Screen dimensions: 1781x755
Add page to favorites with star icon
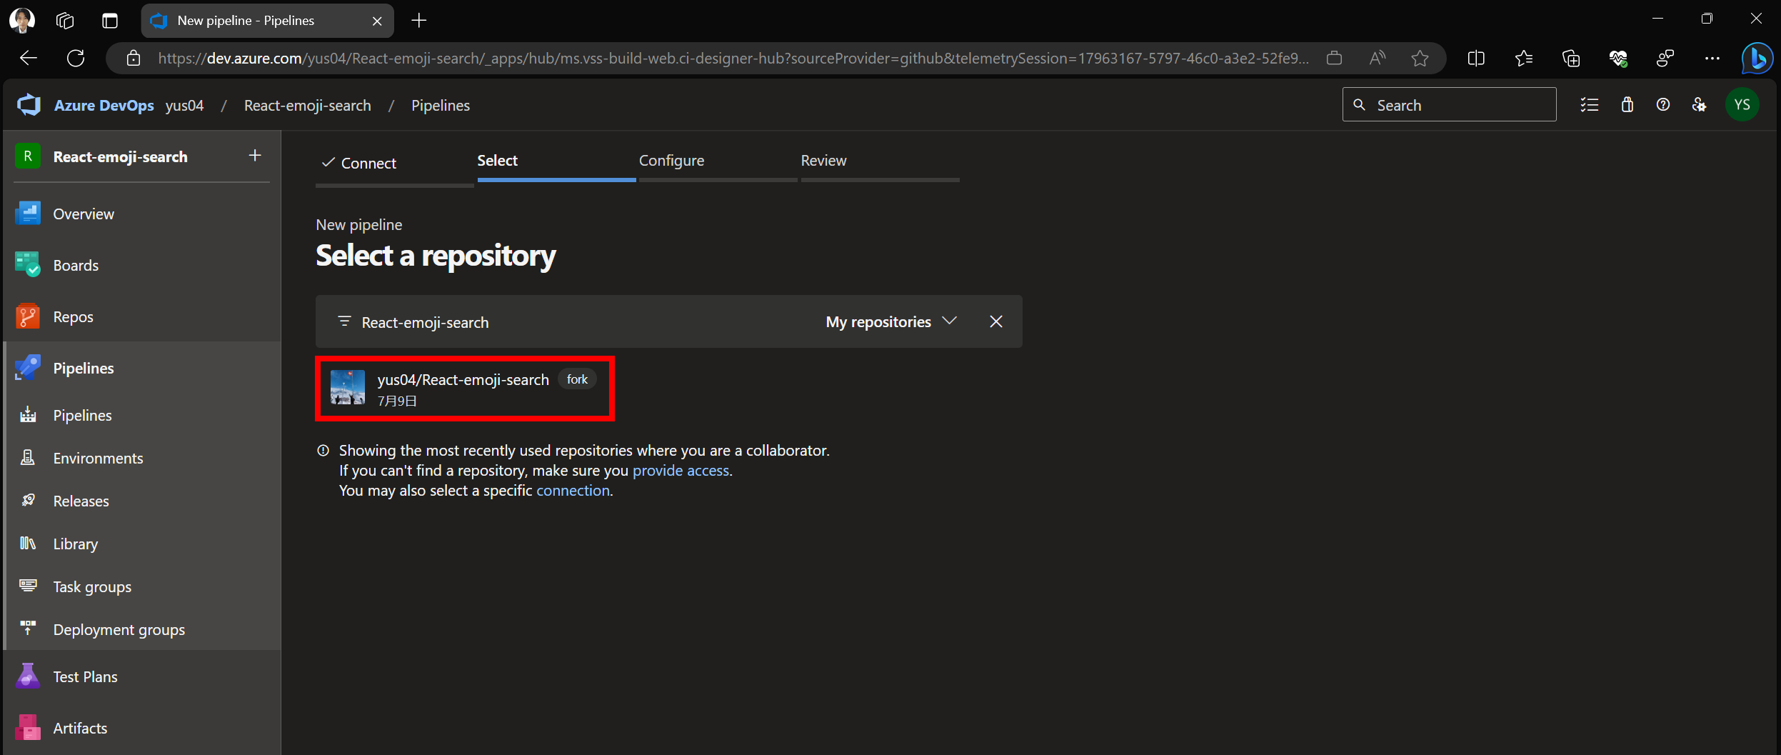coord(1420,59)
